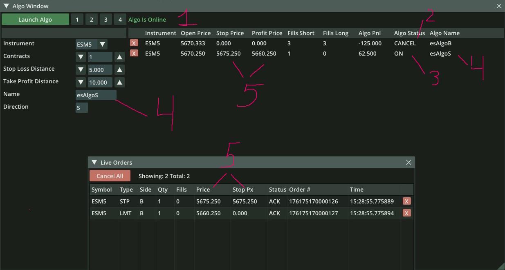
Task: Click the Cancel All orders button
Action: tap(110, 176)
